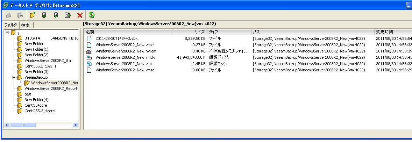
Task: Select .t10.ATA_____SAMSUNG_HD10 folder in tree
Action: click(x=51, y=38)
